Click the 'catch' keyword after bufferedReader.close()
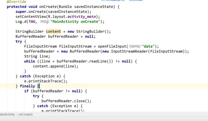 (x=43, y=106)
